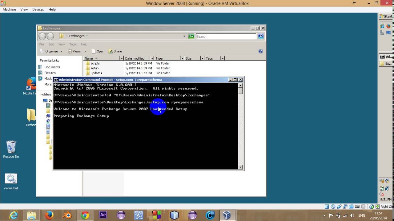
Task: Open Google Chrome from host taskbar
Action: click(85, 215)
